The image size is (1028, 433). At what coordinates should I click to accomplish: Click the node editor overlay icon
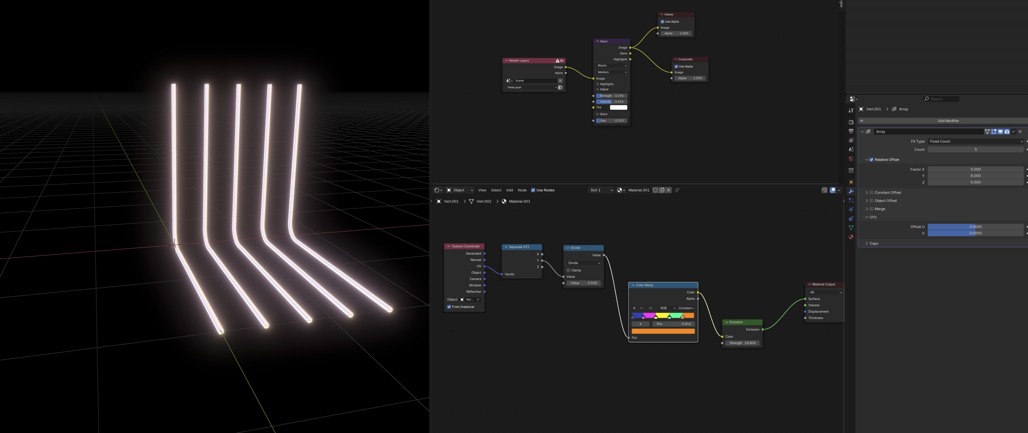pyautogui.click(x=833, y=190)
